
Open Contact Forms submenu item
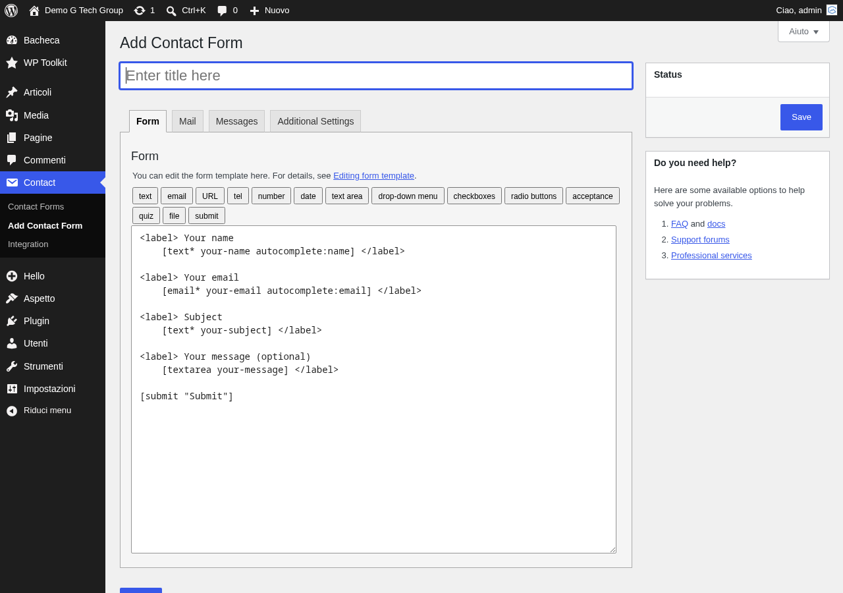[x=36, y=206]
